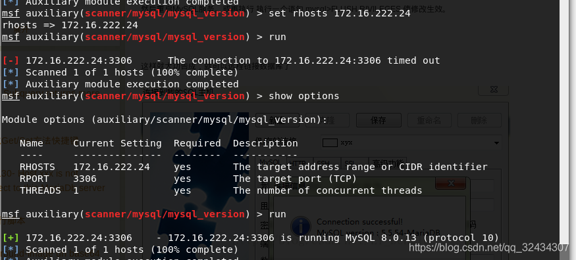
Task: Close the SQL host connection window
Action: pyautogui.click(x=494, y=90)
